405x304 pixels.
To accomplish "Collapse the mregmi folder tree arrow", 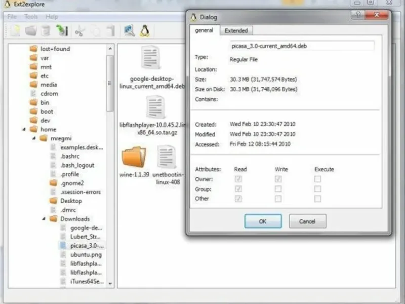I will click(x=34, y=138).
